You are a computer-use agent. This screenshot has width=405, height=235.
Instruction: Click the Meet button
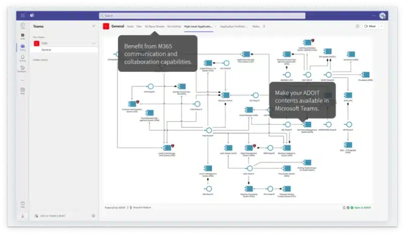pyautogui.click(x=370, y=26)
